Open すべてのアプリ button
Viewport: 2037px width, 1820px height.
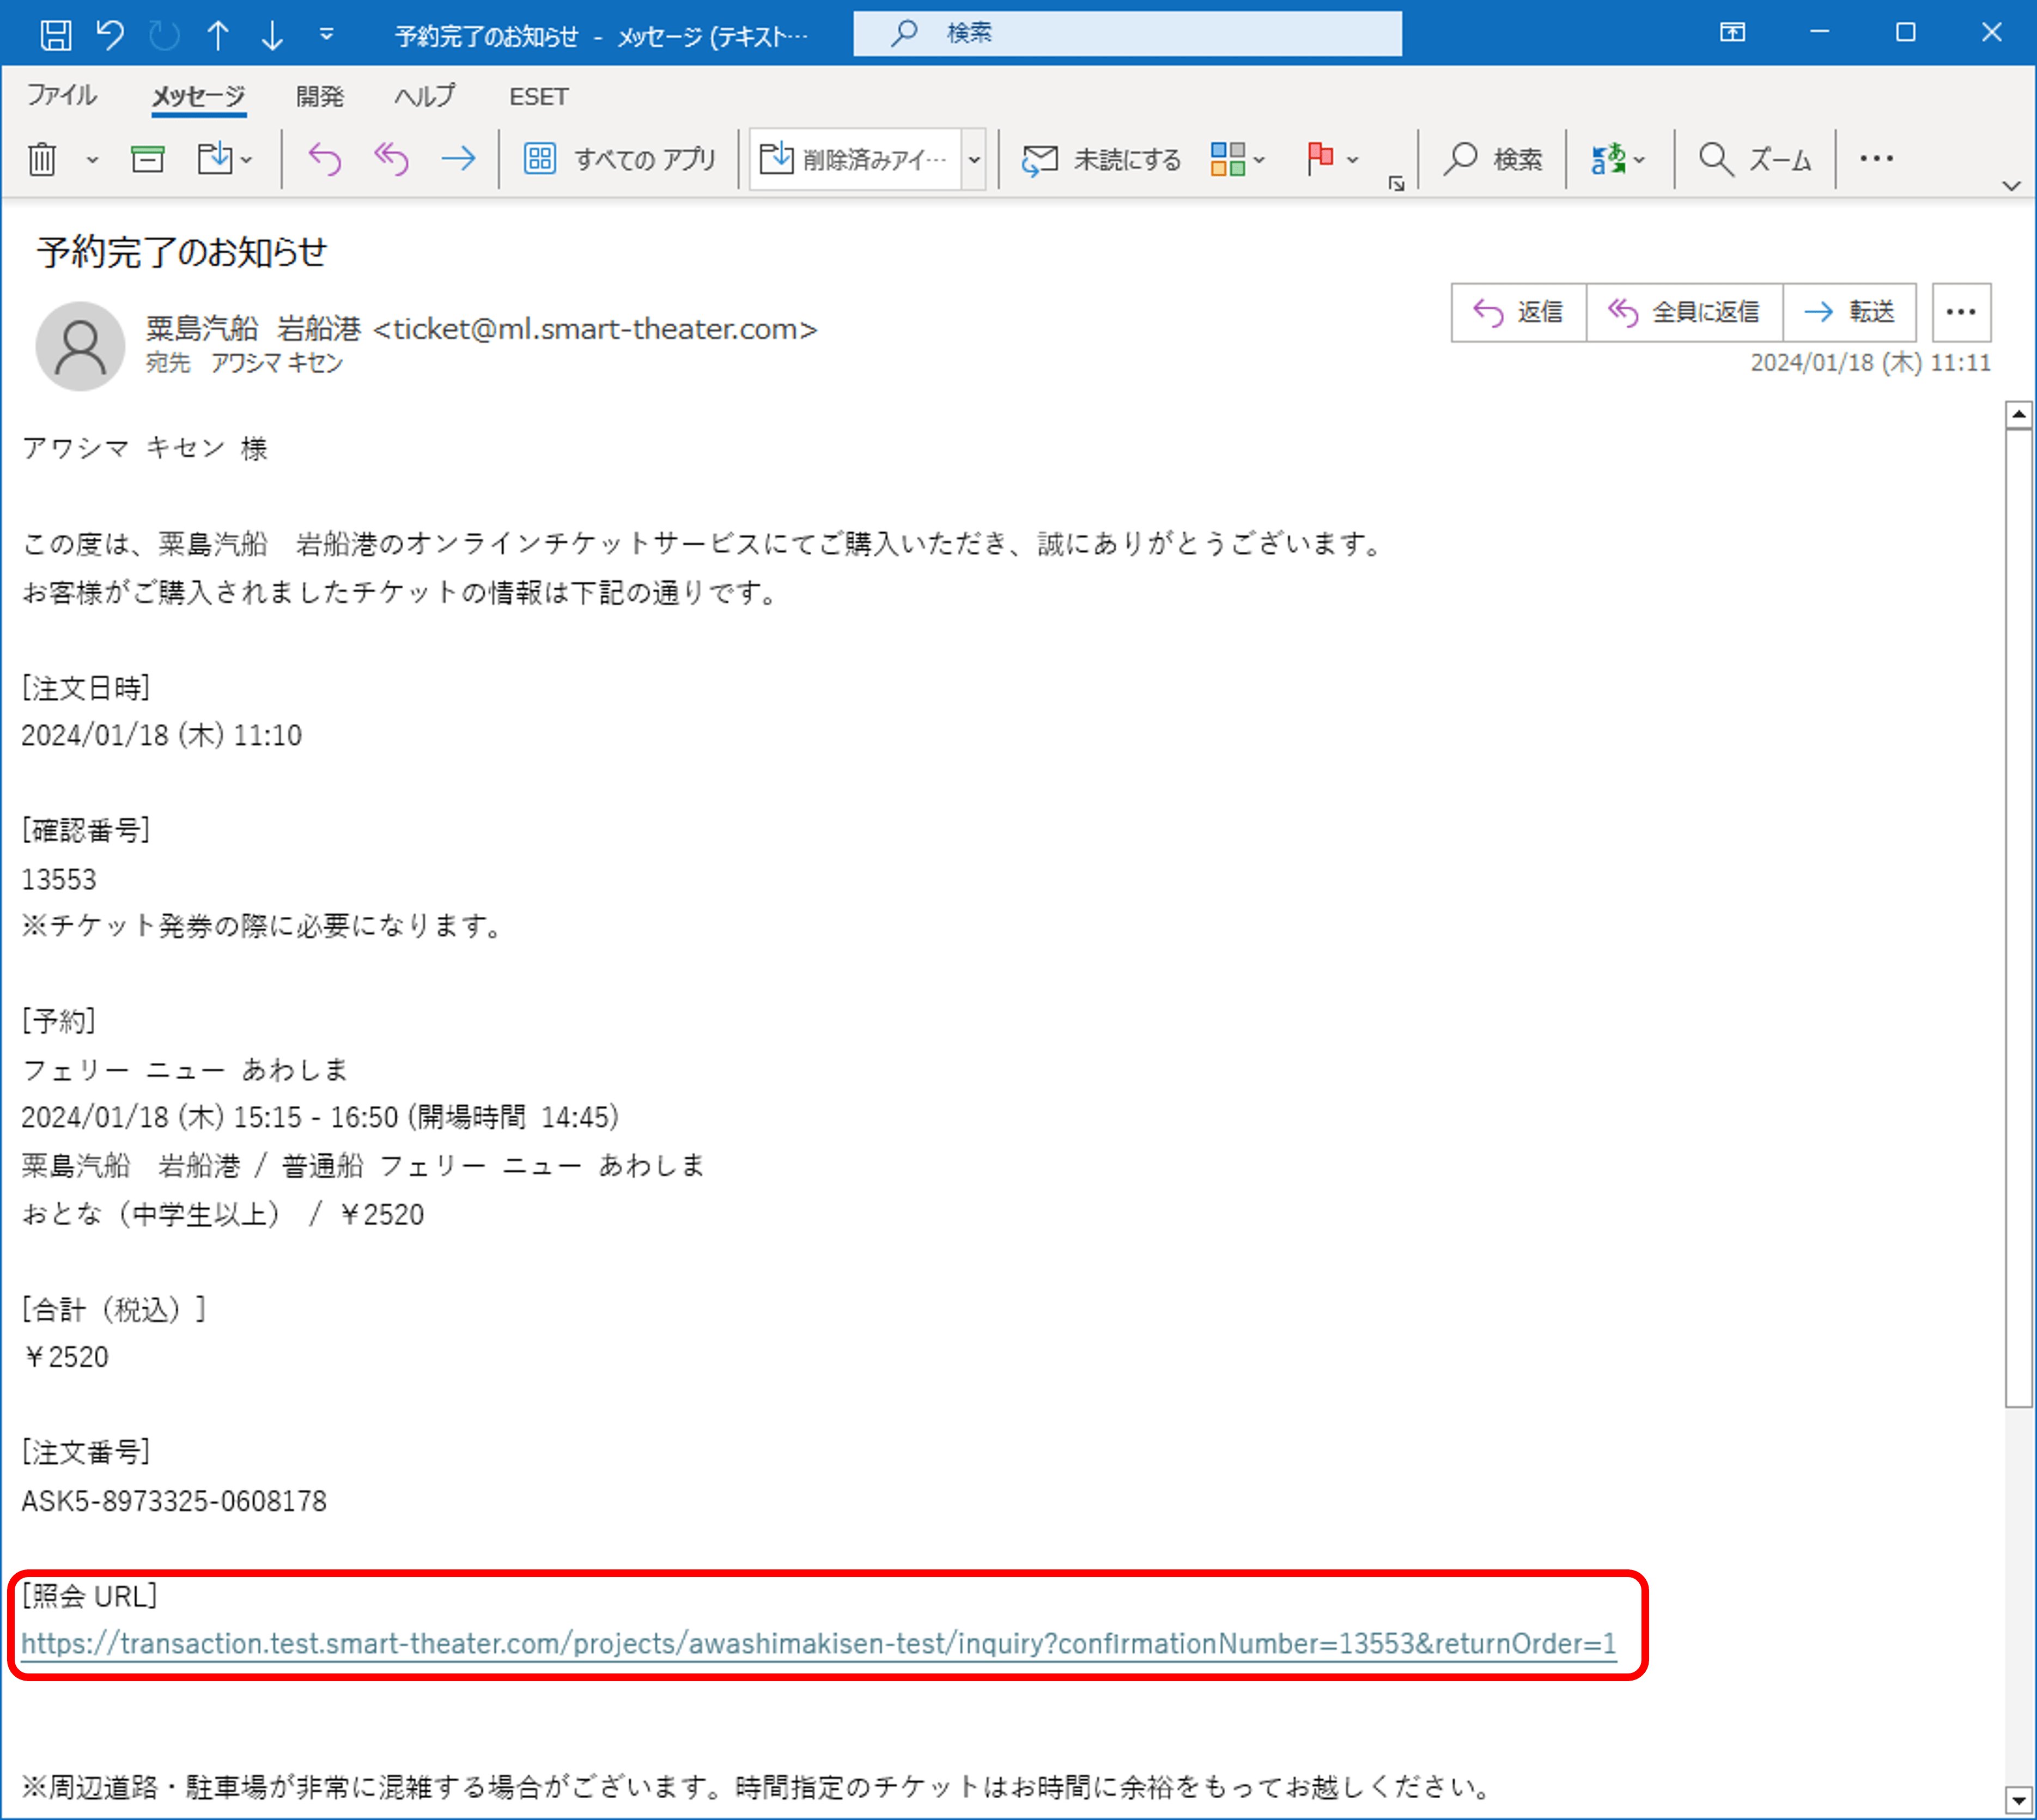(620, 159)
